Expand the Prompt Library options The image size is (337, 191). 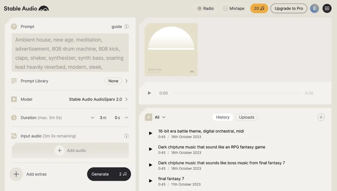126,81
